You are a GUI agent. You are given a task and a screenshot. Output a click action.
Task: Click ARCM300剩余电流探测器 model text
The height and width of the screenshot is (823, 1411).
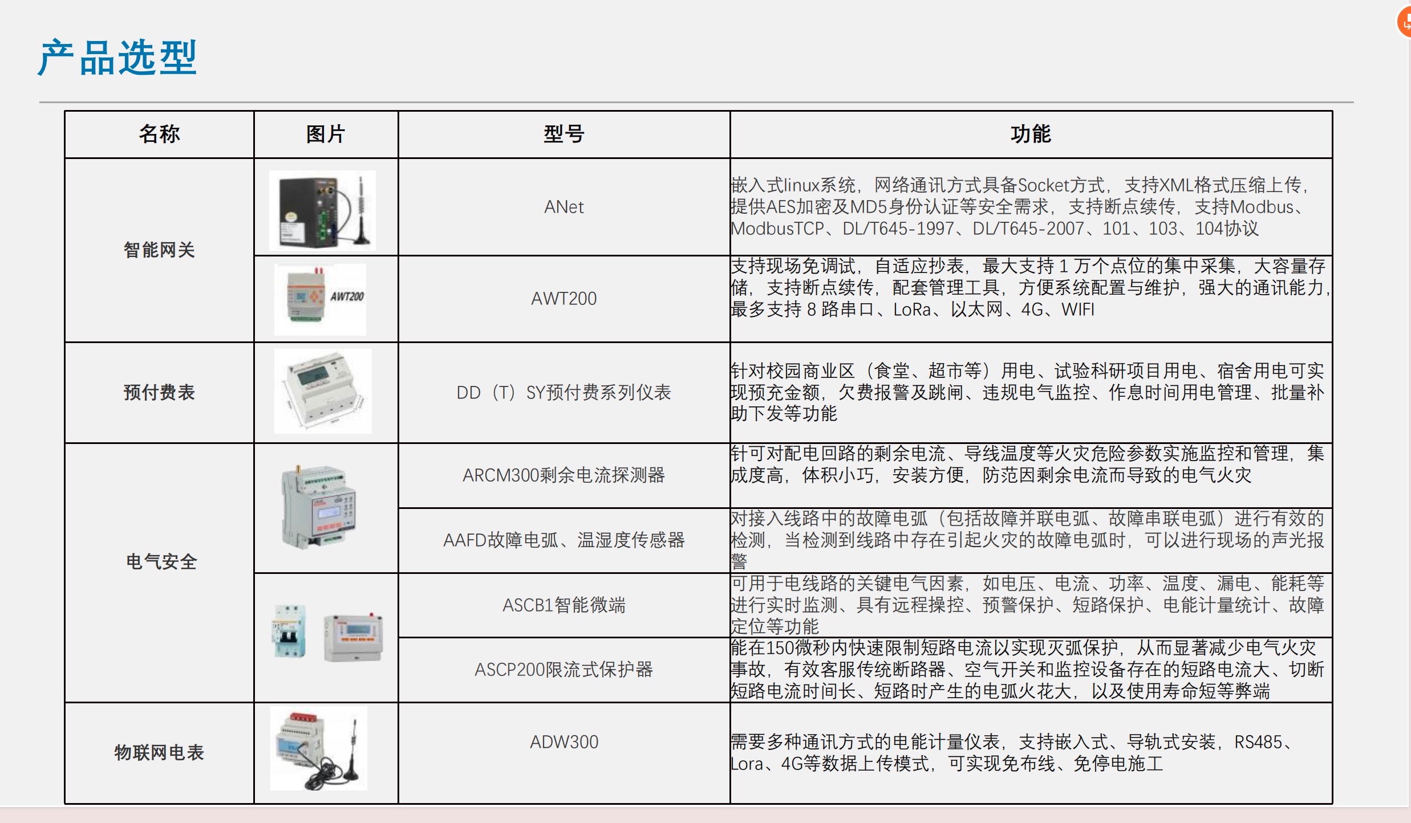point(563,475)
